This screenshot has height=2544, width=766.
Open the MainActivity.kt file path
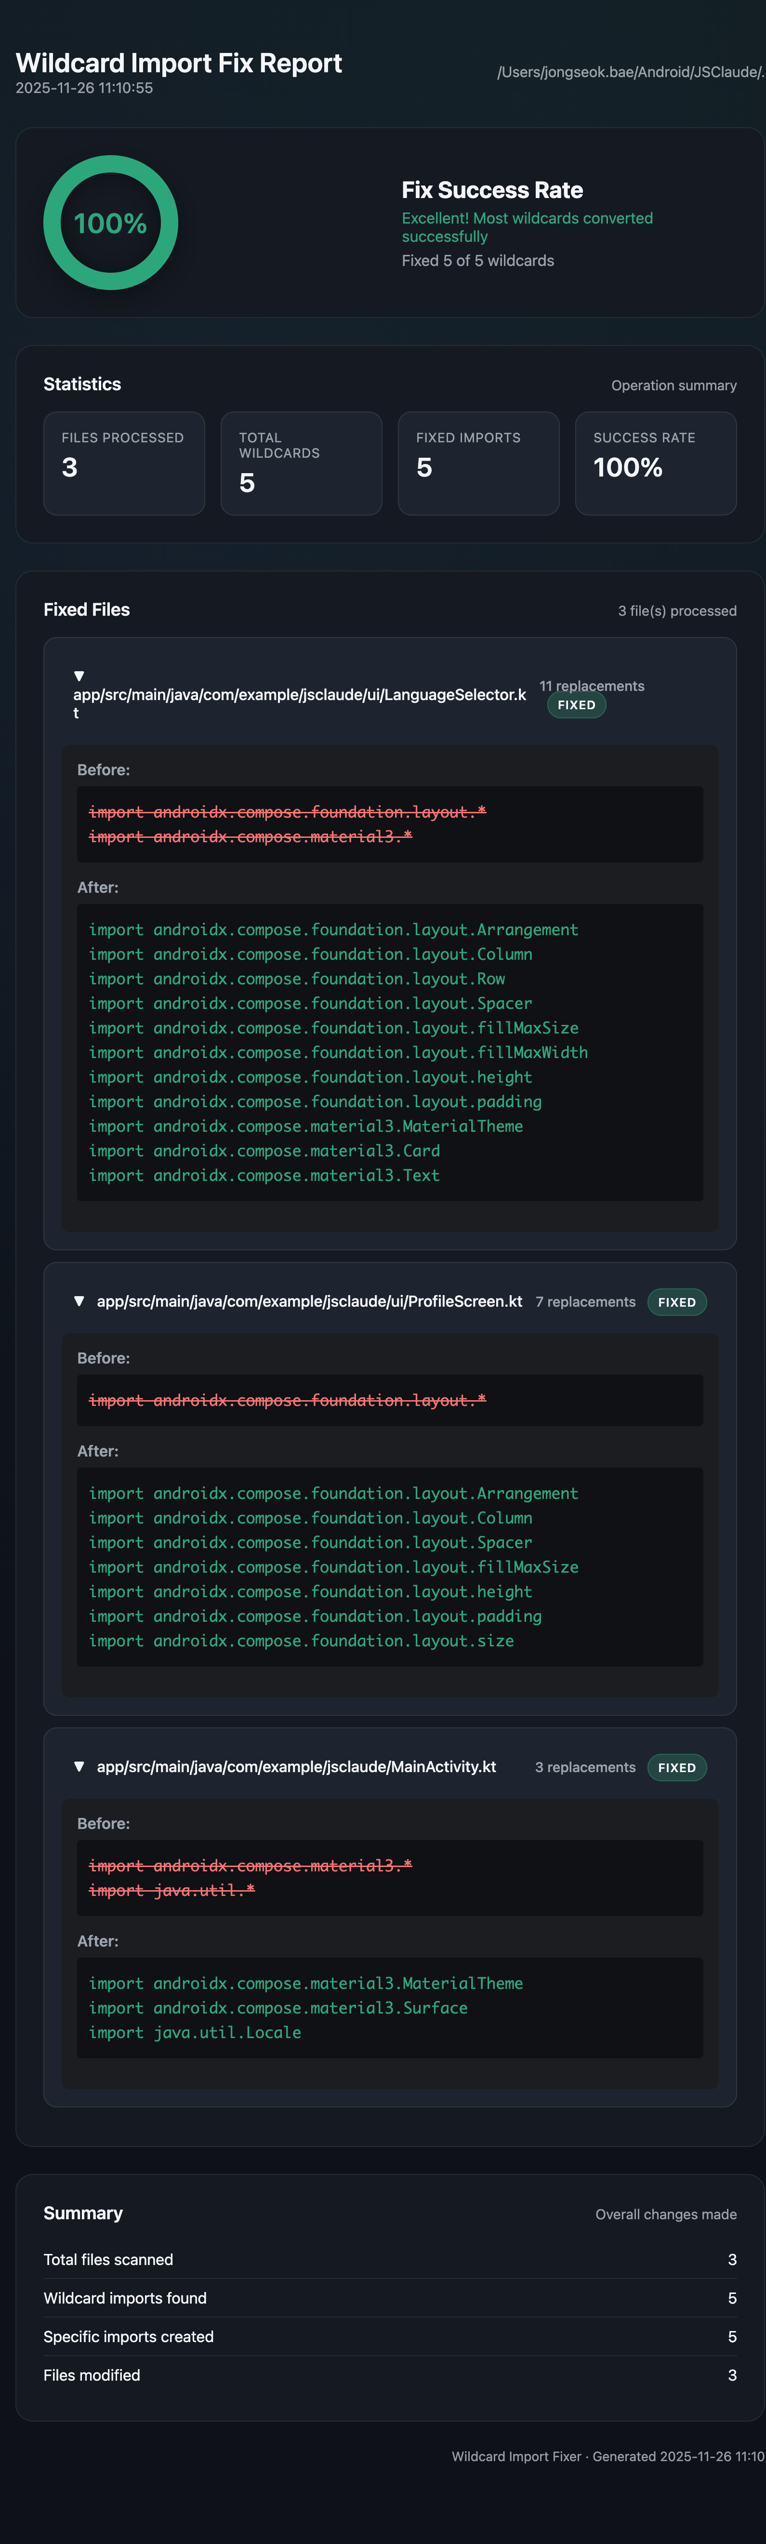296,1767
